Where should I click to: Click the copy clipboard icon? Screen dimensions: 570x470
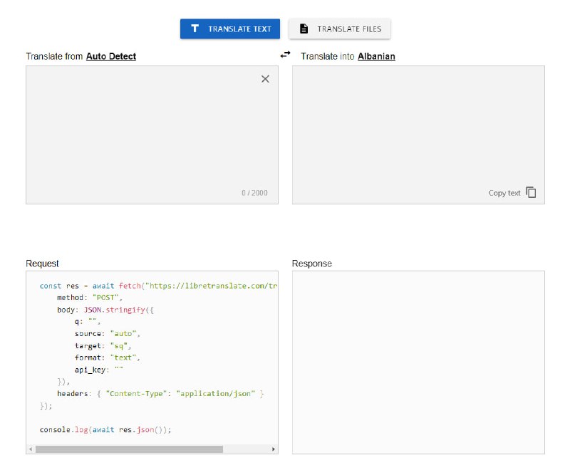(x=531, y=192)
